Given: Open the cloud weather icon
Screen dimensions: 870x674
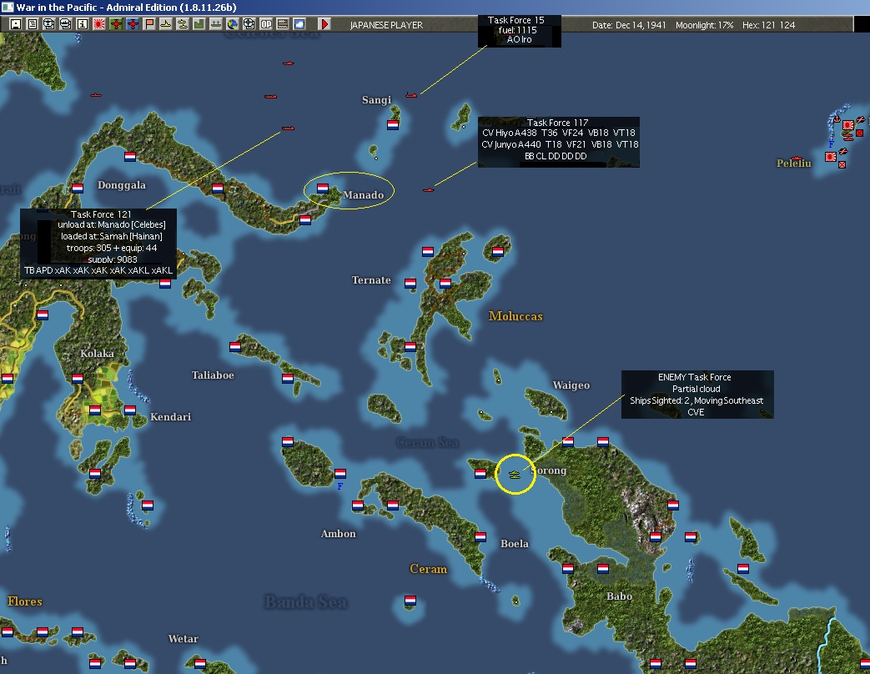Looking at the screenshot, I should click(x=299, y=24).
